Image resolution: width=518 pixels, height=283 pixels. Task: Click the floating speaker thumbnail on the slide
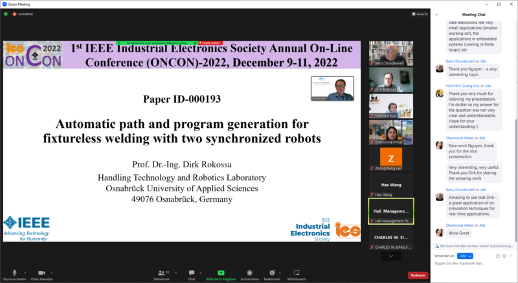tap(332, 88)
